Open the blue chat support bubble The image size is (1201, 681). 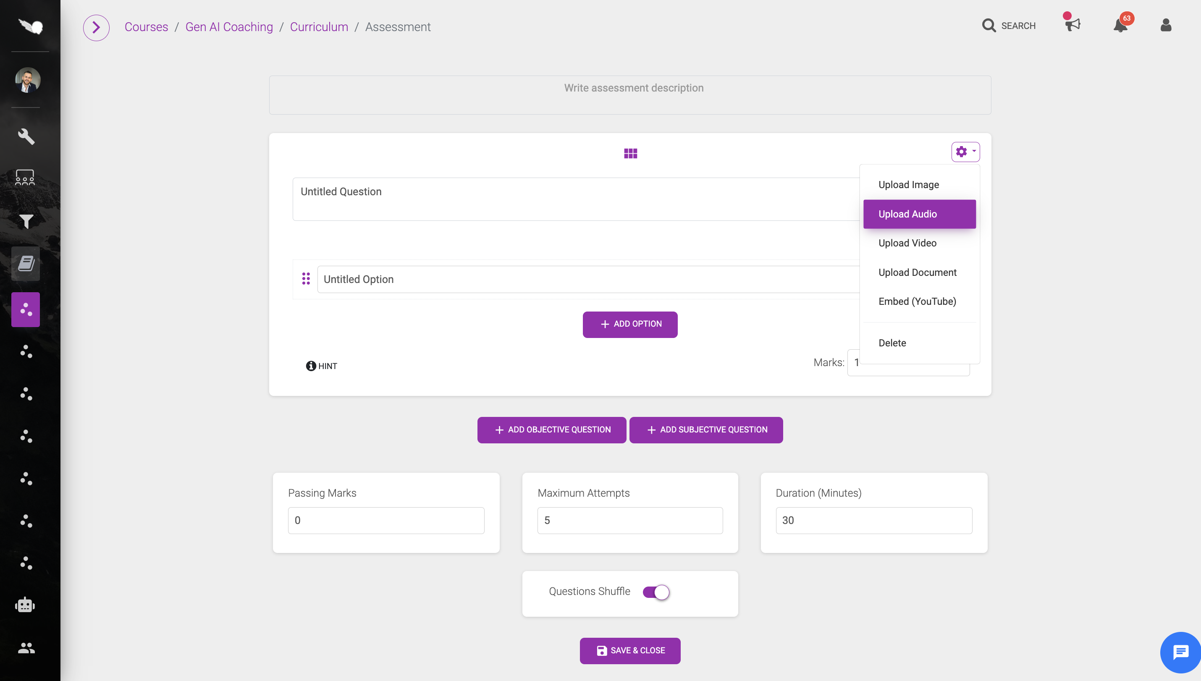(x=1180, y=652)
